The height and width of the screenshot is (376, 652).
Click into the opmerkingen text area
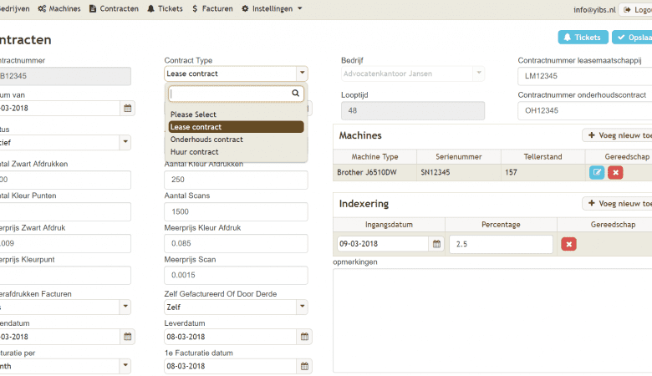tap(492, 319)
